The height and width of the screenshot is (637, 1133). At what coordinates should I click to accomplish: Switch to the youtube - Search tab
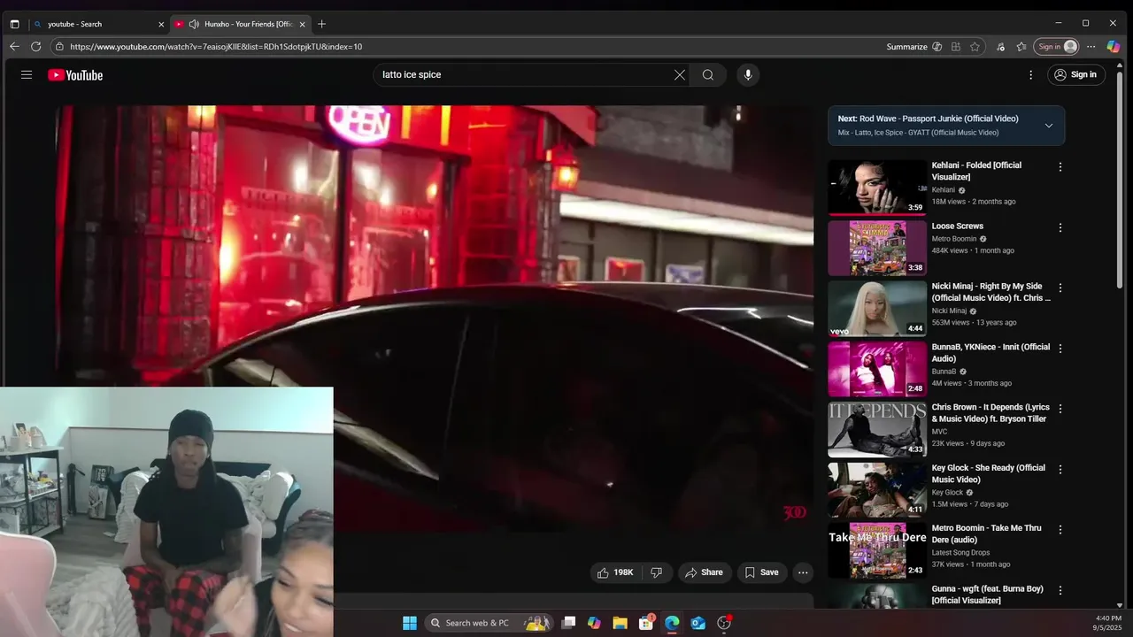97,24
